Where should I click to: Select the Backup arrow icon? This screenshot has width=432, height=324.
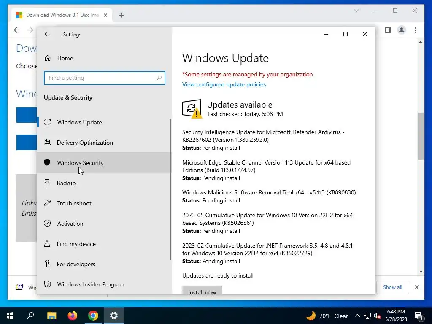47,183
